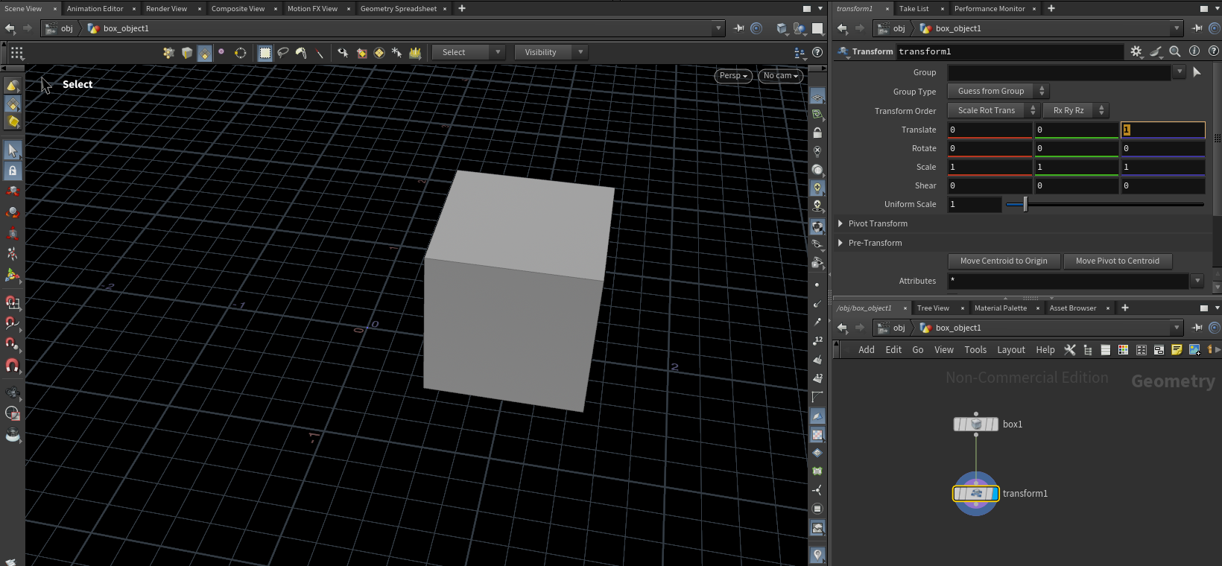Toggle the lock icon on viewport right toolbar
Viewport: 1222px width, 566px height.
817,133
